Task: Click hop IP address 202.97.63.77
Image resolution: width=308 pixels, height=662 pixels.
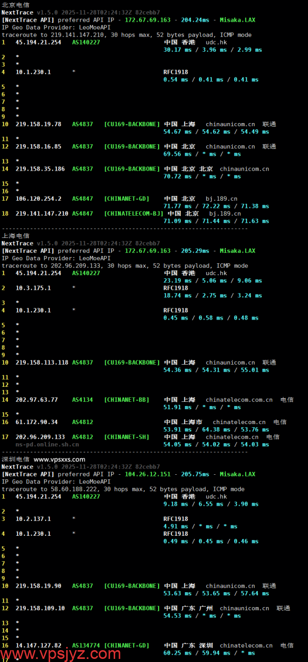Action: [37, 400]
